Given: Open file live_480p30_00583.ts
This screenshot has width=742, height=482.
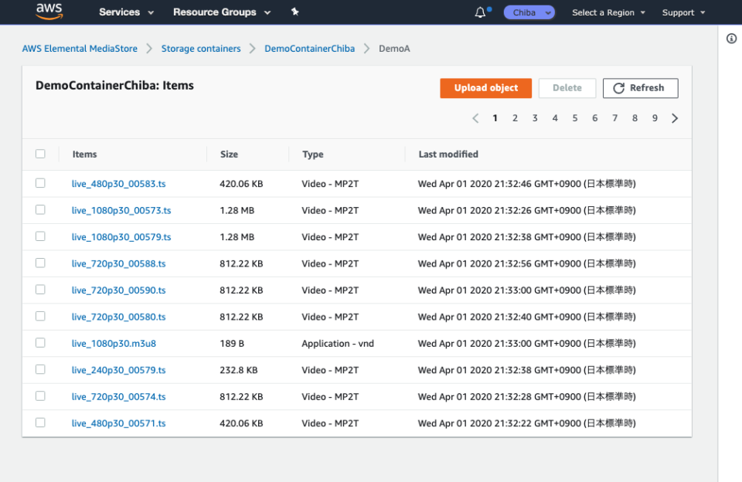Looking at the screenshot, I should pyautogui.click(x=119, y=184).
